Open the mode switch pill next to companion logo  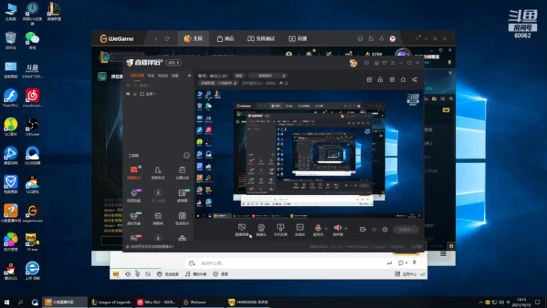(x=174, y=63)
